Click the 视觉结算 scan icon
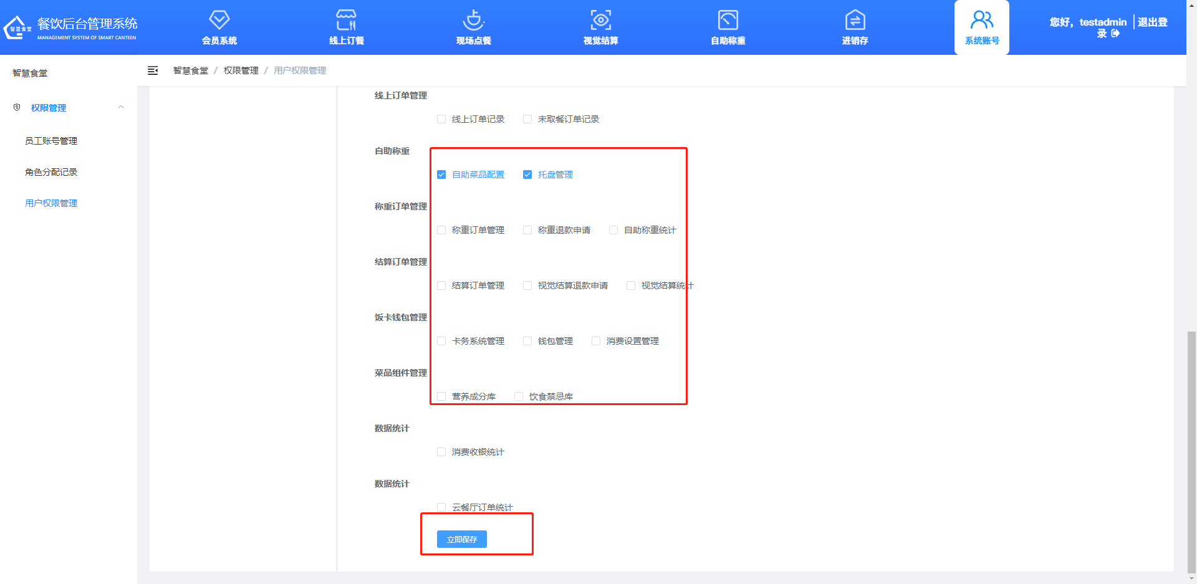Image resolution: width=1197 pixels, height=584 pixels. pyautogui.click(x=600, y=27)
